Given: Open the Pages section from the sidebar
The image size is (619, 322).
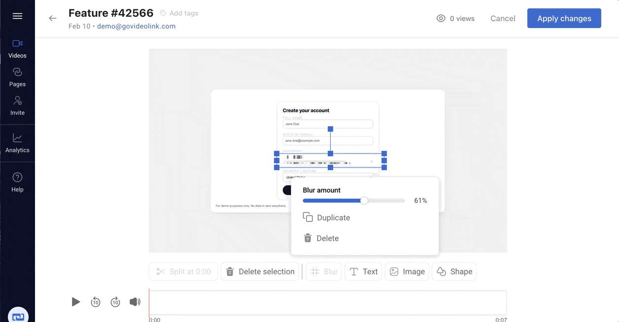Looking at the screenshot, I should (17, 76).
